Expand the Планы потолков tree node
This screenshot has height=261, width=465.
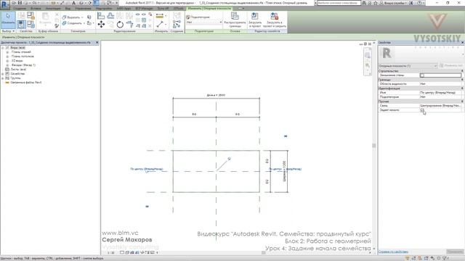point(7,57)
